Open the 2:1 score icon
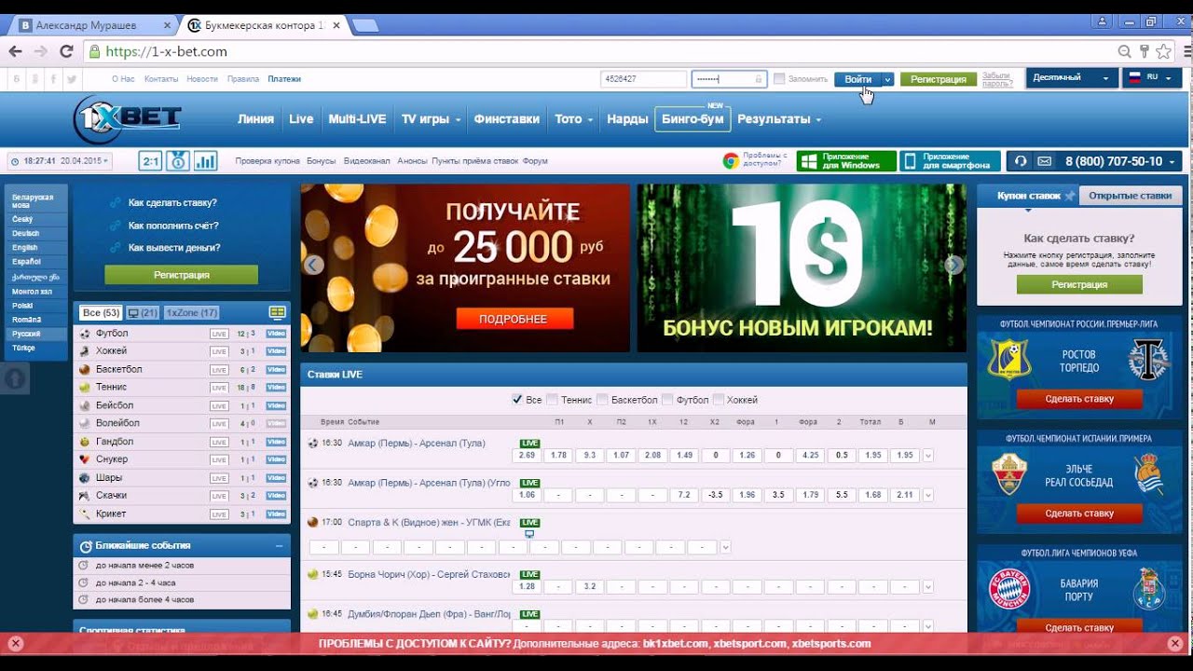This screenshot has height=671, width=1193. tap(150, 160)
